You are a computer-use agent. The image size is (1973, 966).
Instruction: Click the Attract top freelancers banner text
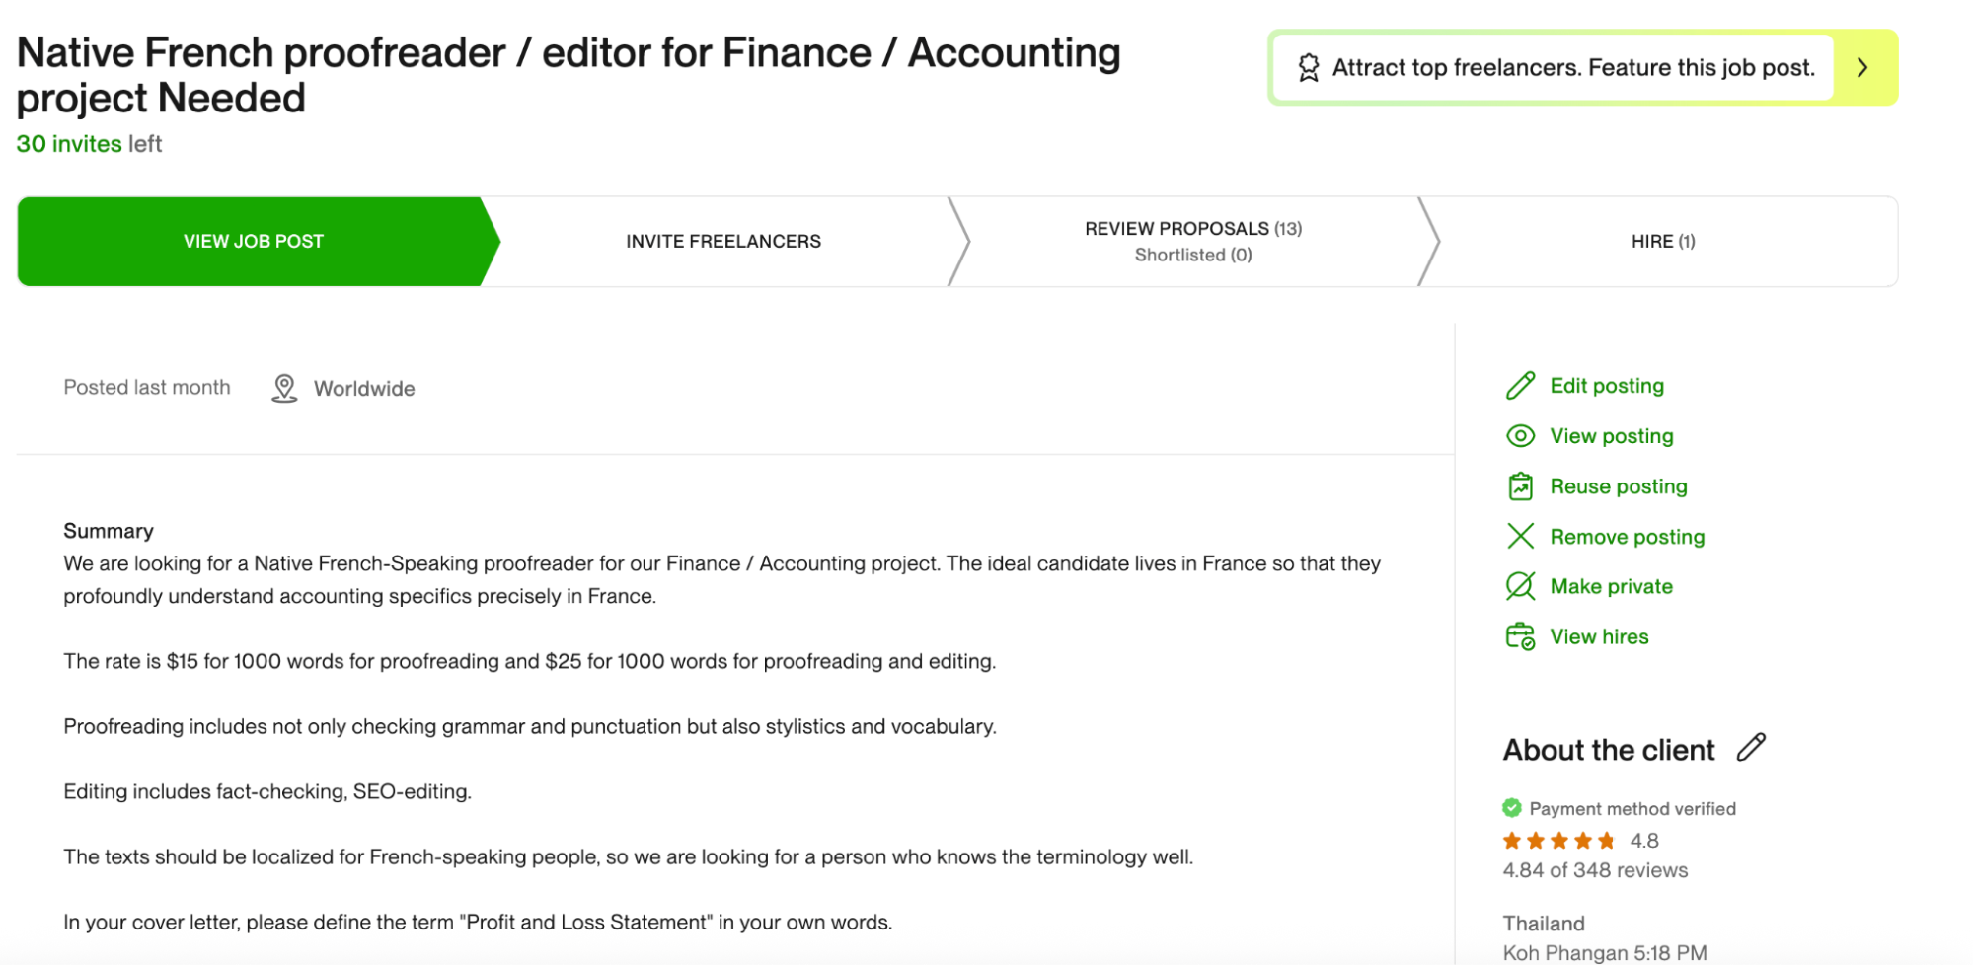1573,68
